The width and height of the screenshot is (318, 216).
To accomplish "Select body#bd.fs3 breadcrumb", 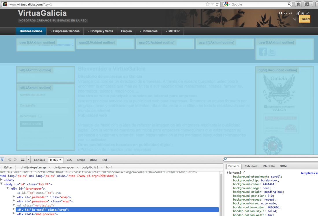I will 90,167.
